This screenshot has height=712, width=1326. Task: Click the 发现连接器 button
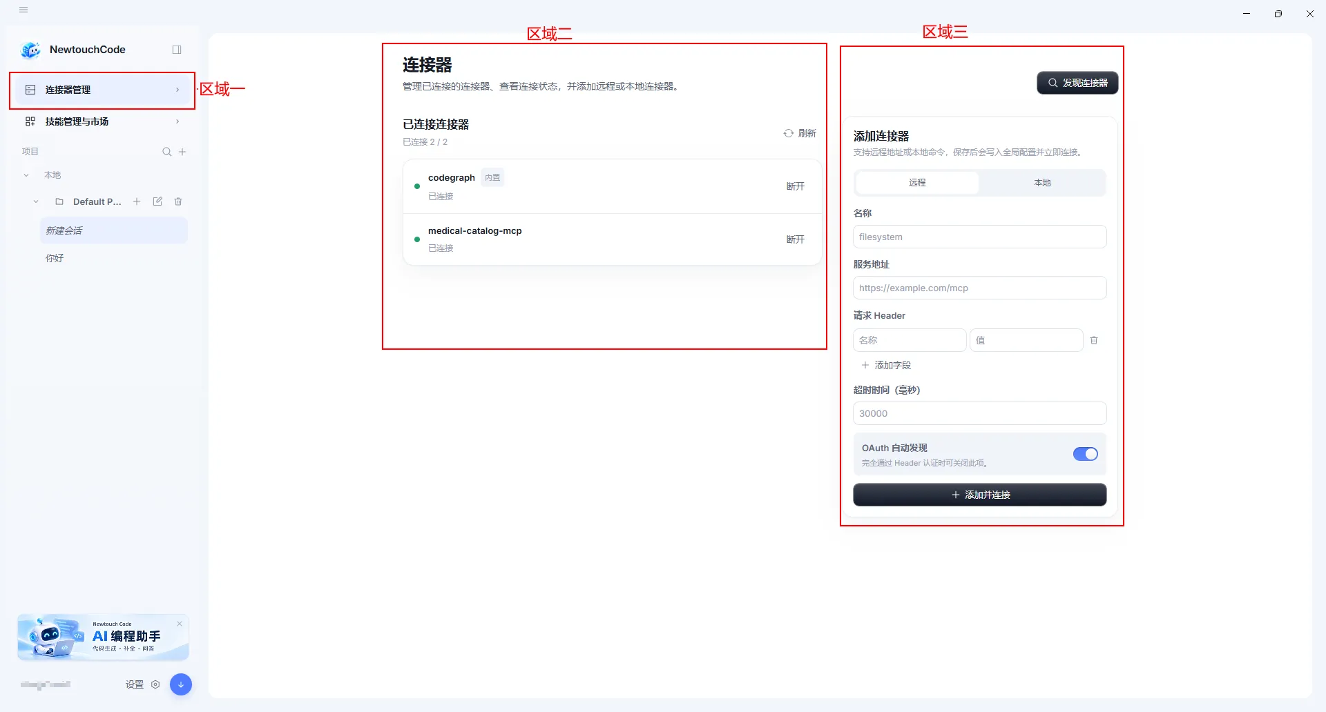tap(1077, 83)
